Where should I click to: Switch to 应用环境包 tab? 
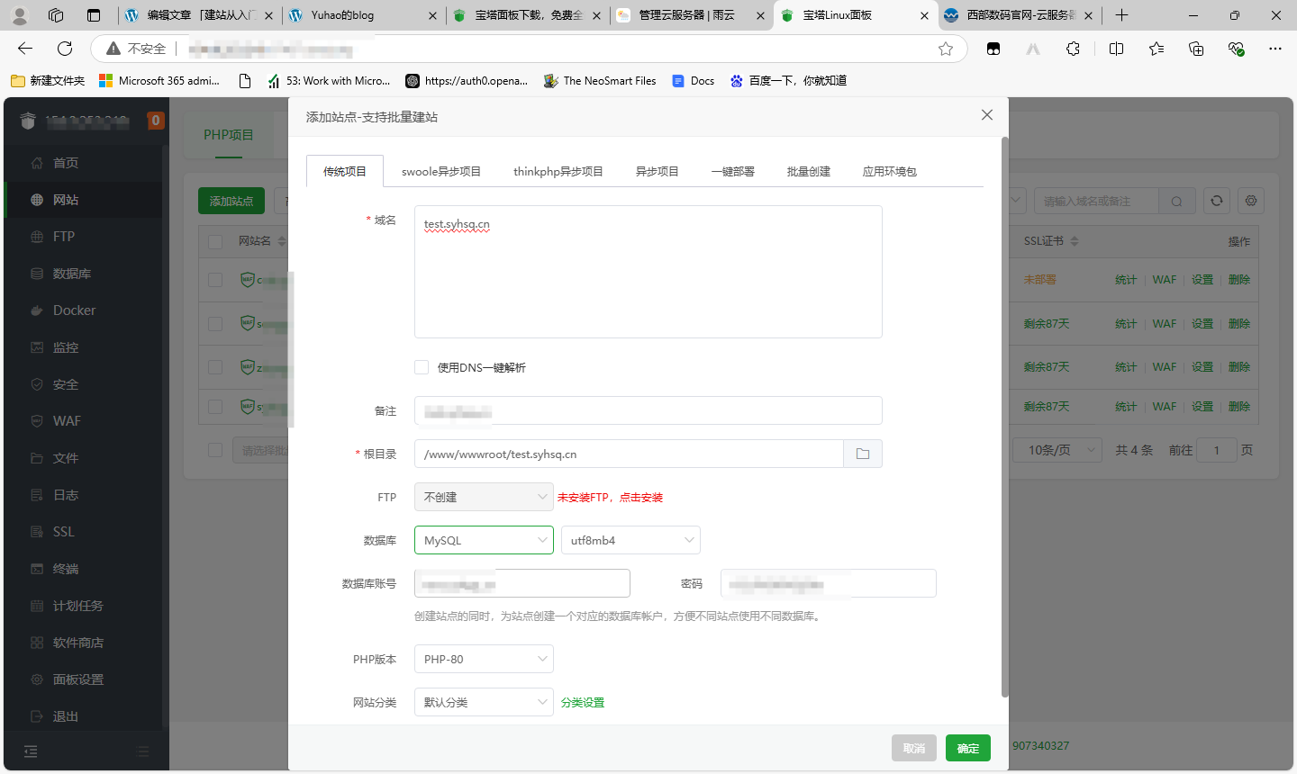(890, 171)
